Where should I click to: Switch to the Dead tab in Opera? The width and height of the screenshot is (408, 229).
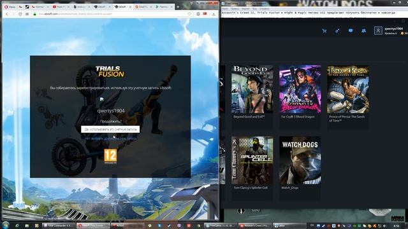(143, 7)
